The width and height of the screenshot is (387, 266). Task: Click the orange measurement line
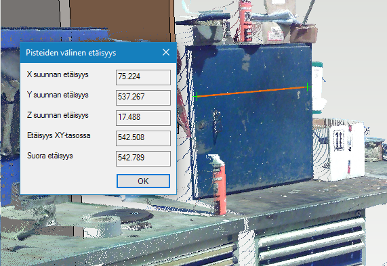click(251, 91)
